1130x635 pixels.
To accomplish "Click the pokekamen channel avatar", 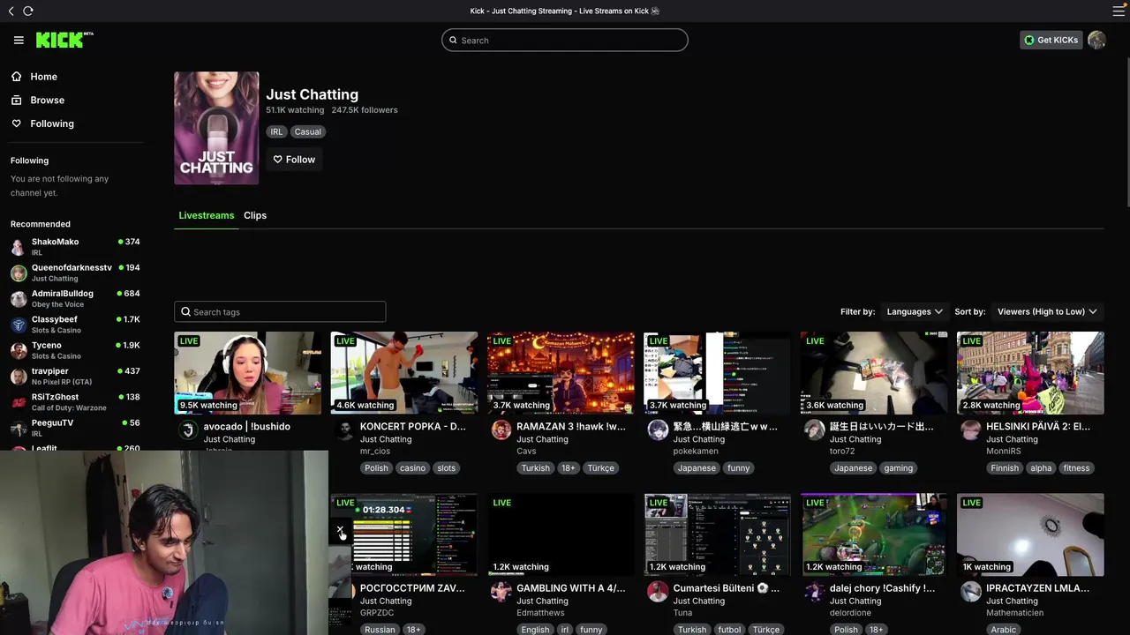I will (658, 430).
